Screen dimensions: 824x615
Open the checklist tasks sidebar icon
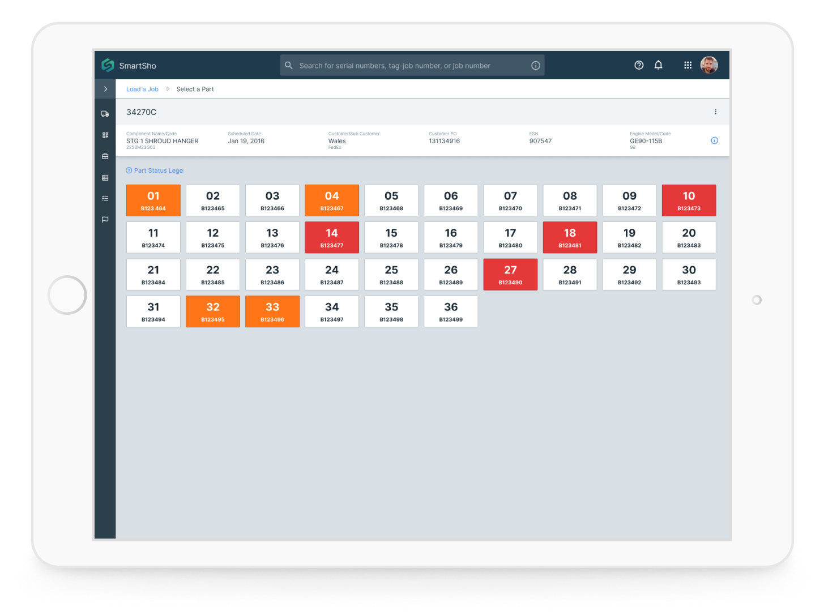pyautogui.click(x=105, y=199)
